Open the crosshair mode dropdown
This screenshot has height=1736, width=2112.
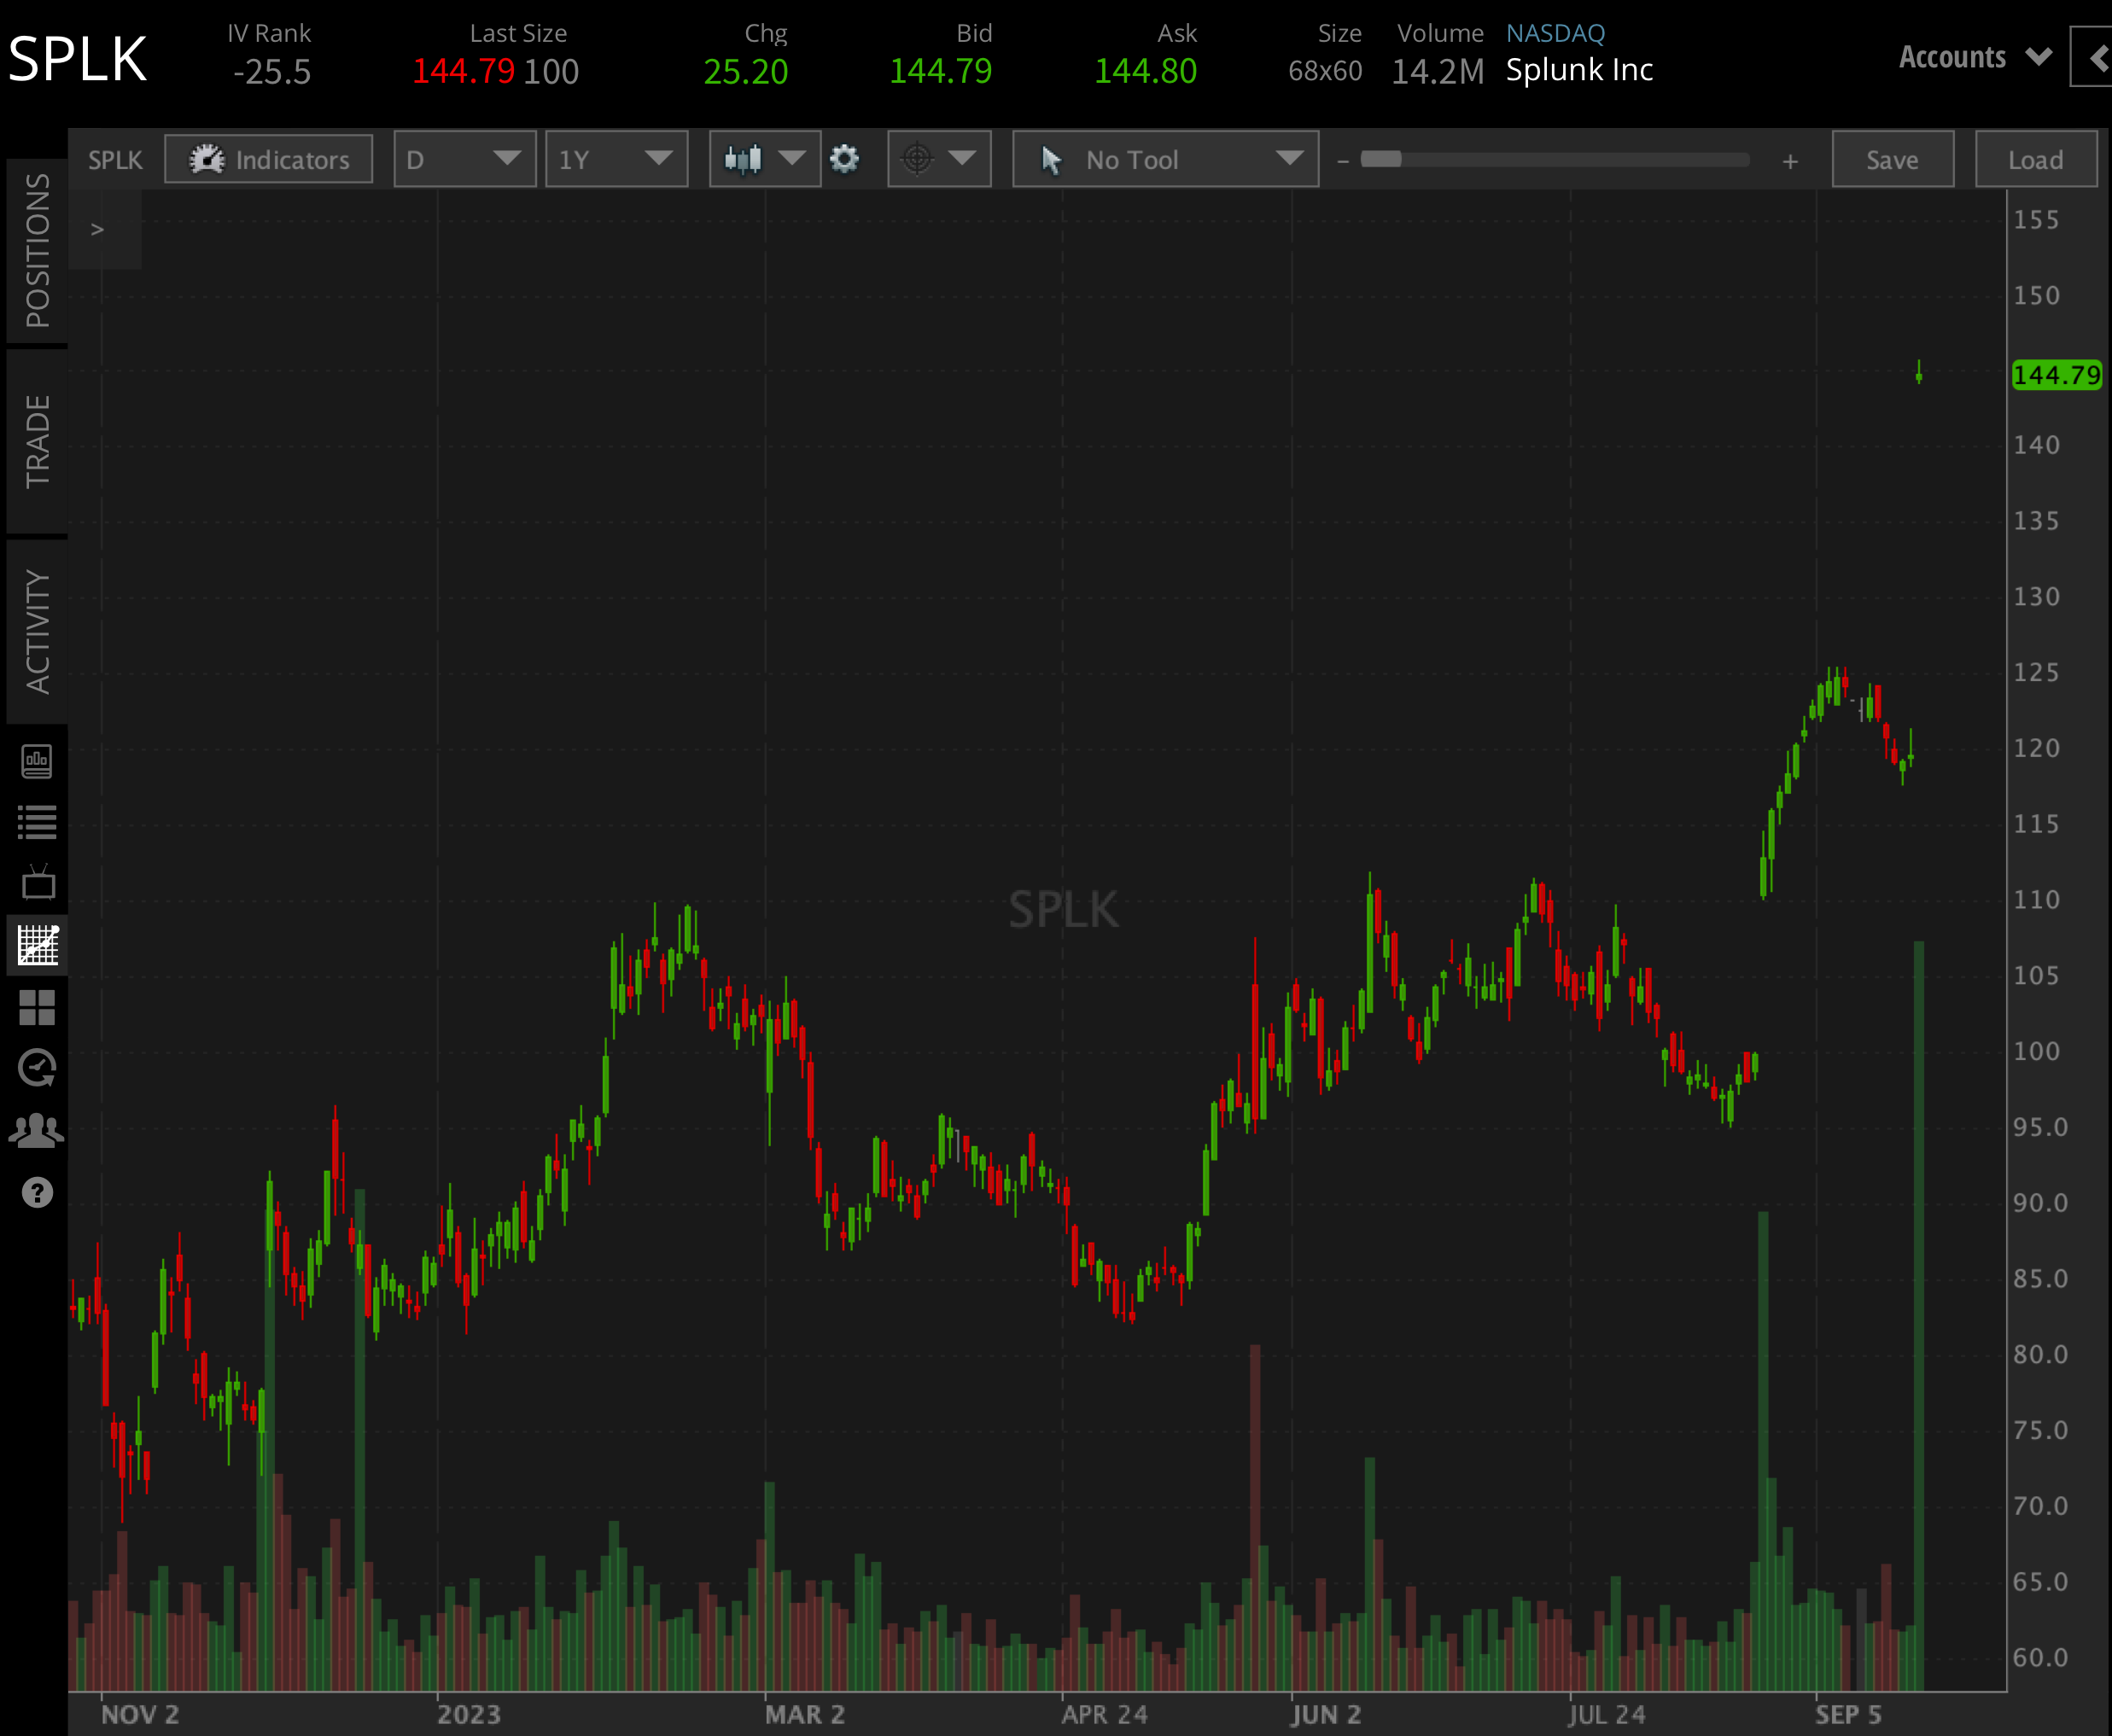click(939, 159)
